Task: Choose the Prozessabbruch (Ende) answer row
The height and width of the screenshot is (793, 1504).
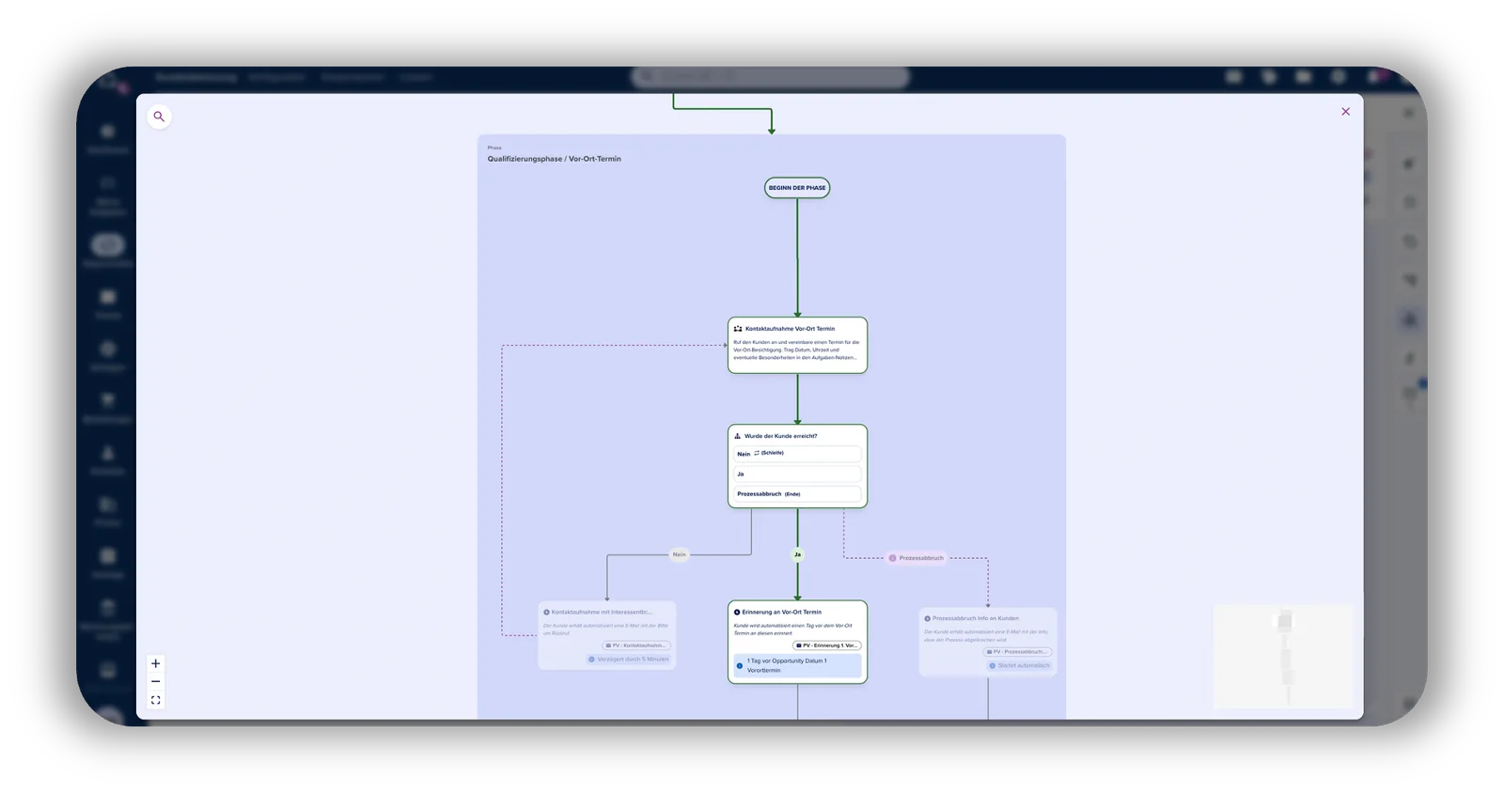Action: pyautogui.click(x=797, y=494)
